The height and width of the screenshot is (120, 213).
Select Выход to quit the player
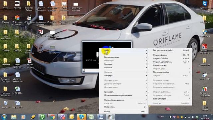click(x=124, y=111)
